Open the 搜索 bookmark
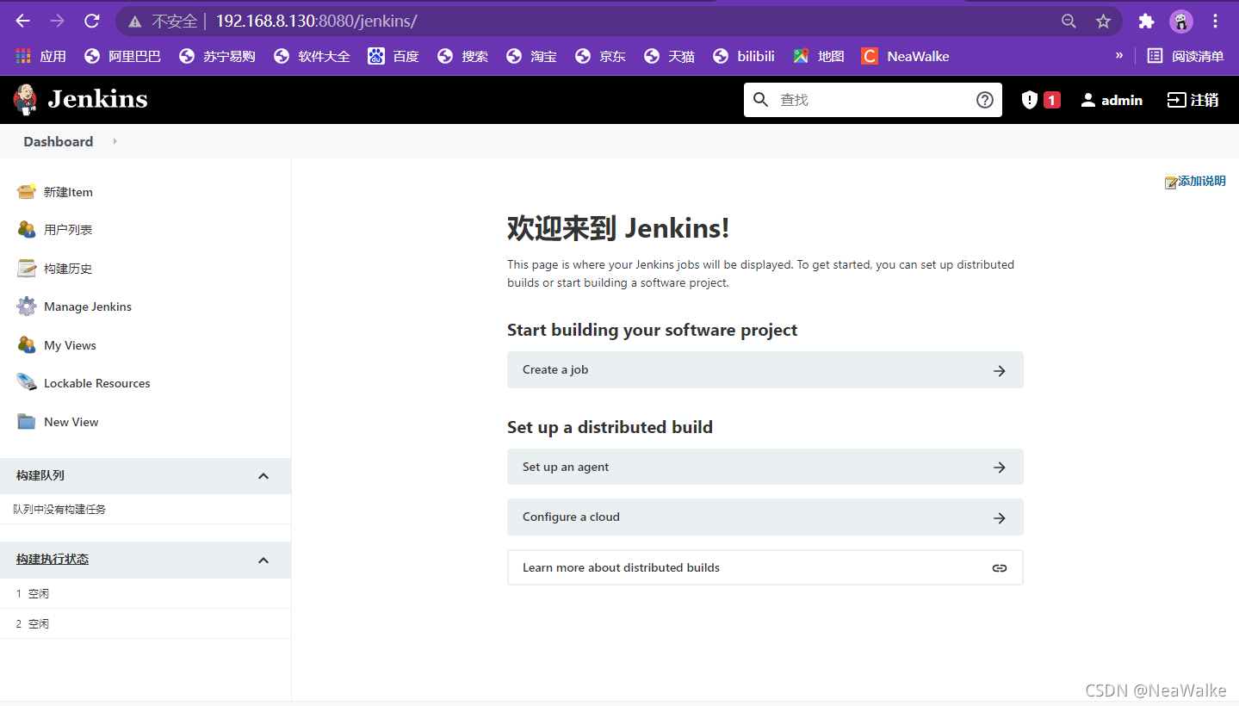 (x=462, y=56)
